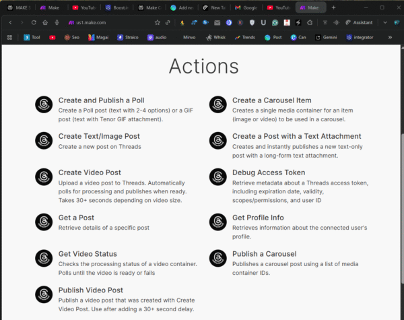
Task: Open Create Text/Image Post action
Action: pos(99,136)
